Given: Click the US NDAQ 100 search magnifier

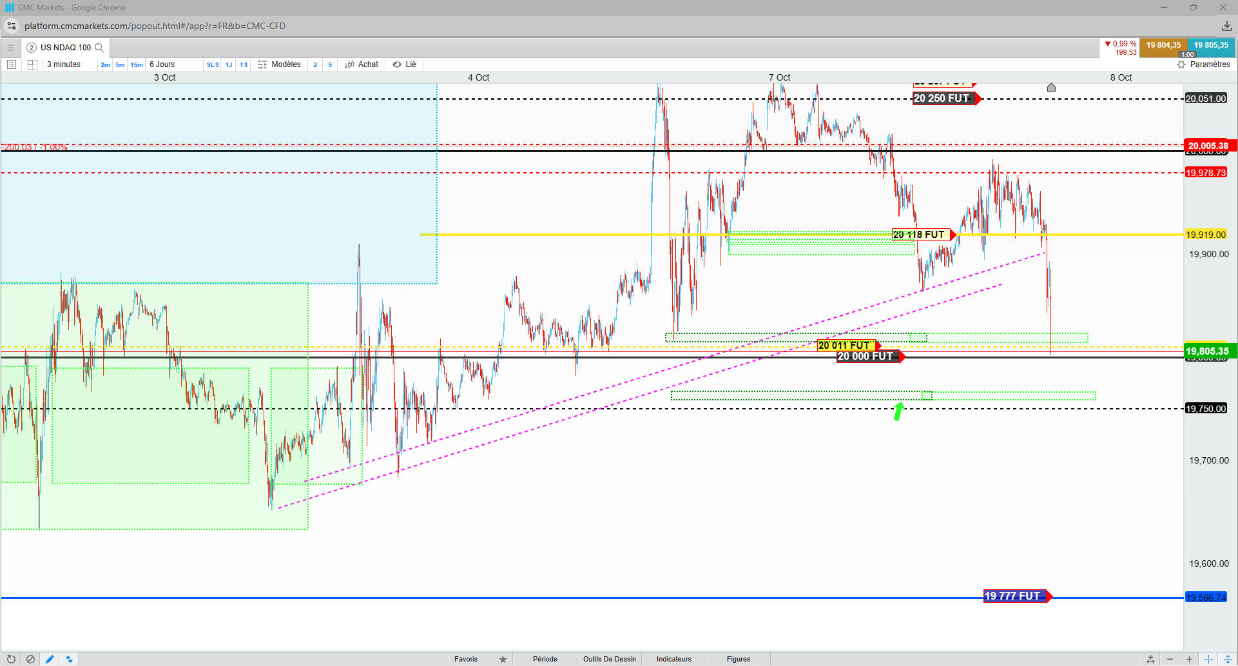Looking at the screenshot, I should [x=99, y=48].
